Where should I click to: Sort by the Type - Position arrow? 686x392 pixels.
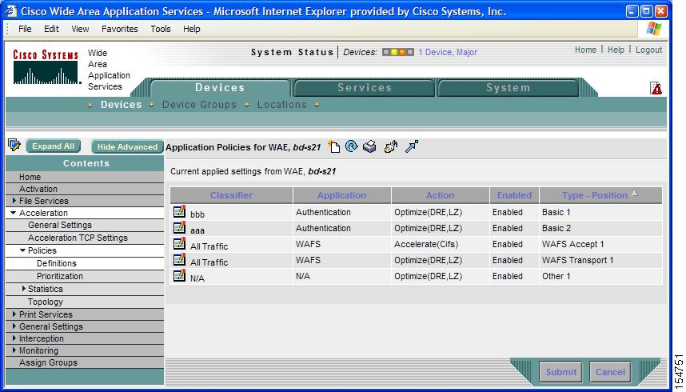(634, 193)
